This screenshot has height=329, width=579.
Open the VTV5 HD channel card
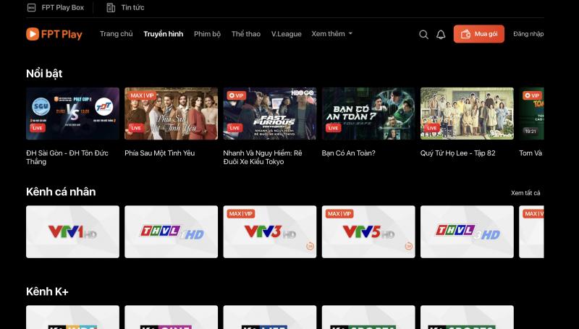point(368,231)
